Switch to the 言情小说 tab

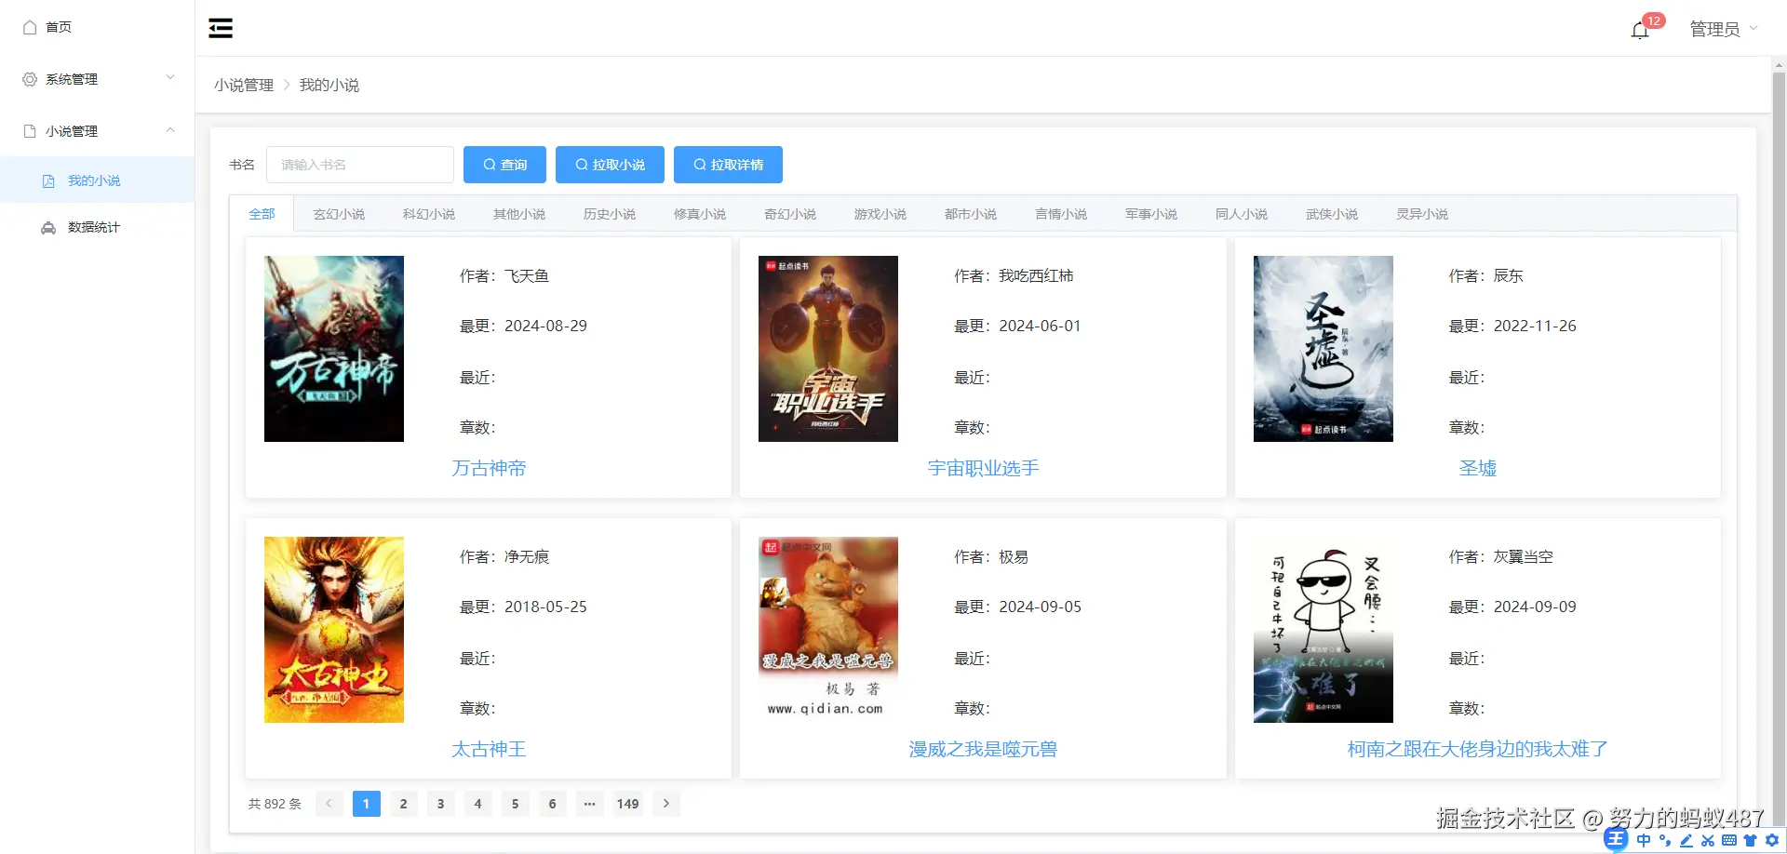pyautogui.click(x=1061, y=214)
